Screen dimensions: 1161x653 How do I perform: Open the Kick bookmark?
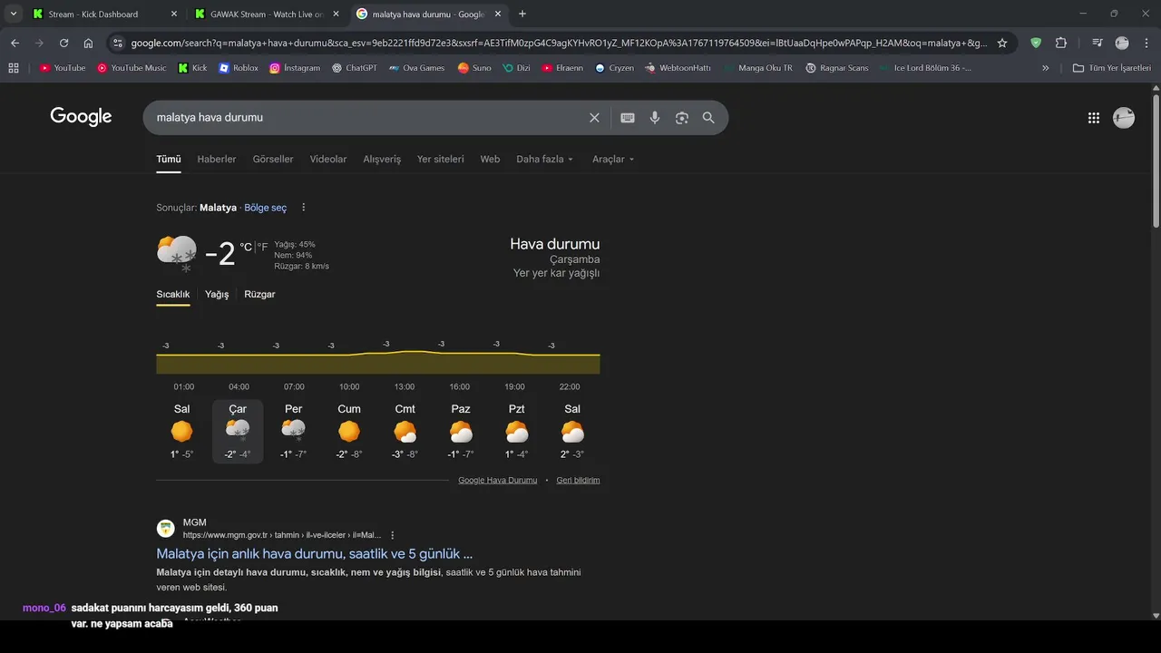click(192, 68)
